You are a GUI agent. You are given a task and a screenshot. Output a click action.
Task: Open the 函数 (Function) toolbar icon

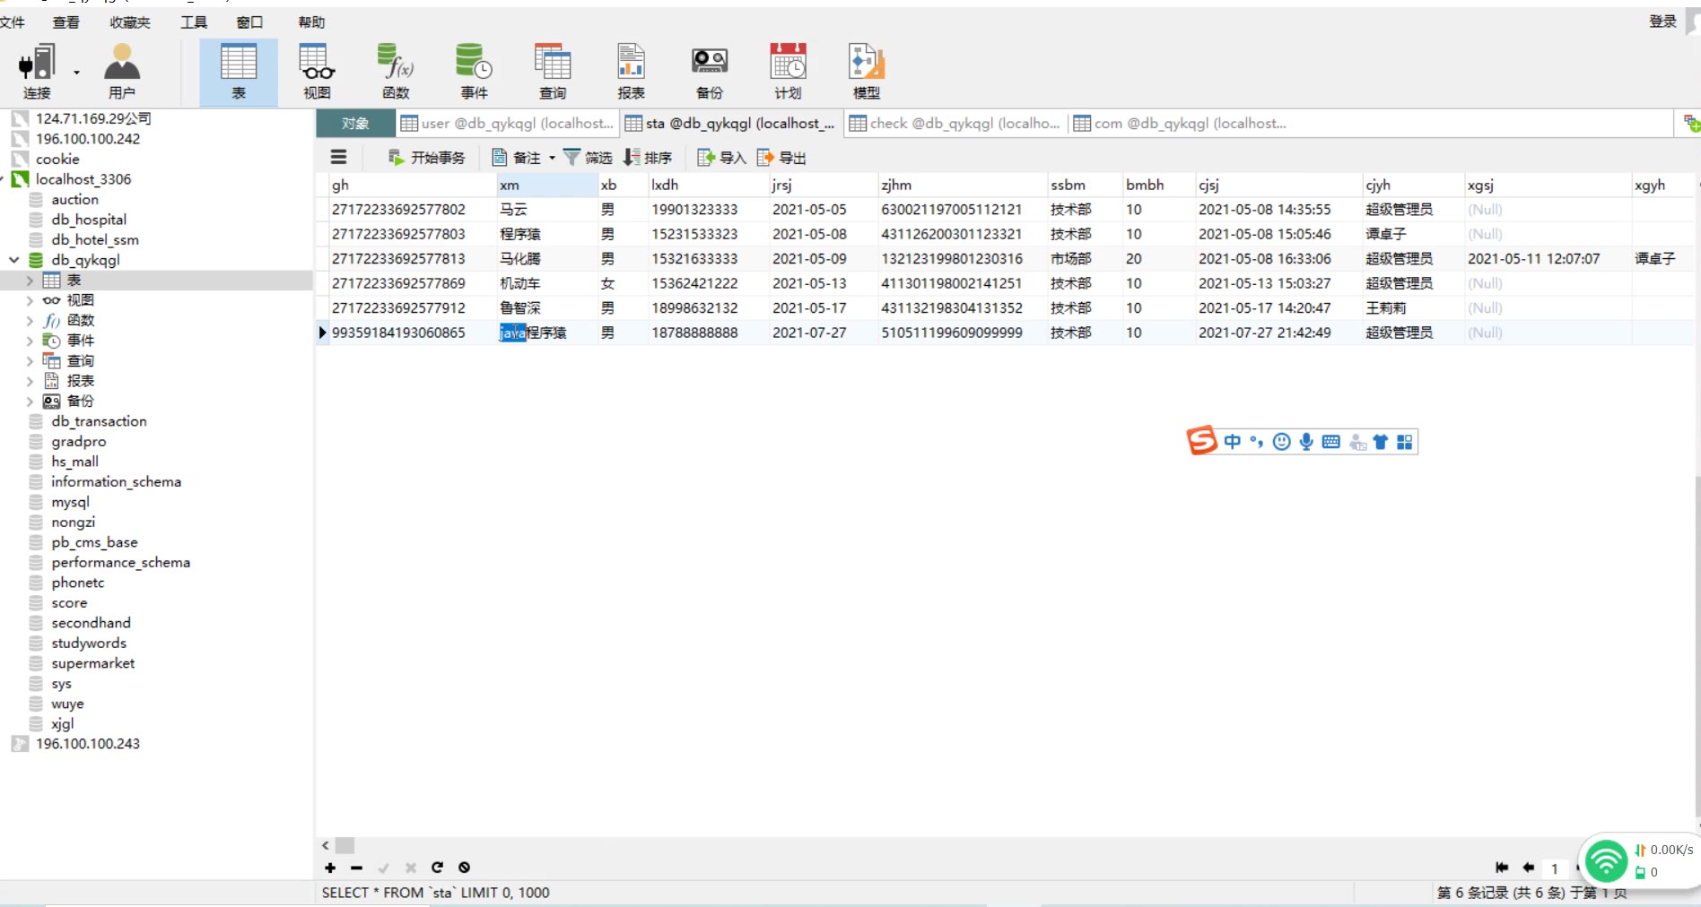click(x=396, y=72)
